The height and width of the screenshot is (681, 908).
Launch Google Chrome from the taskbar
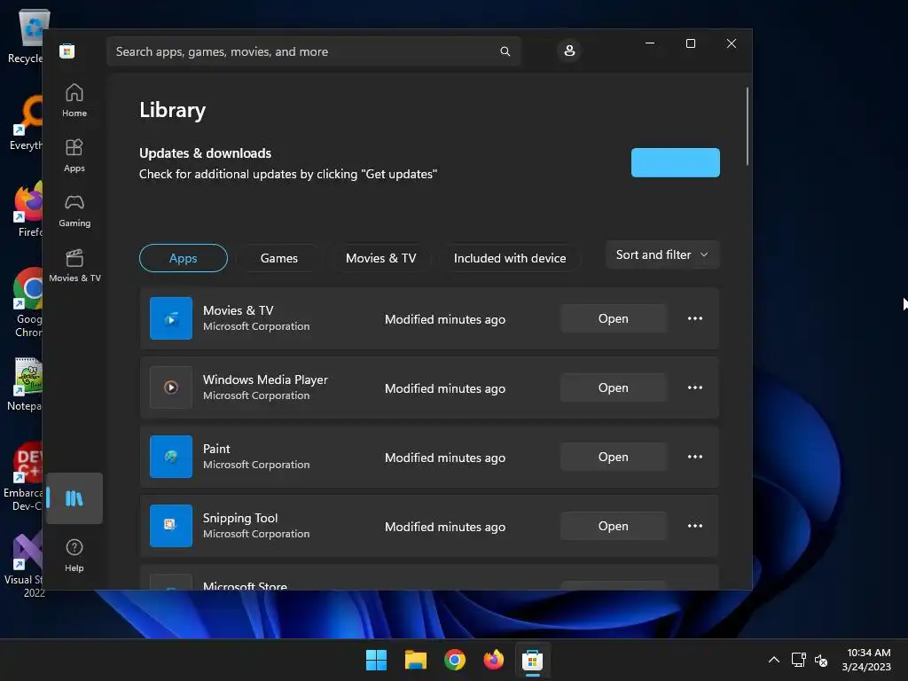click(455, 660)
